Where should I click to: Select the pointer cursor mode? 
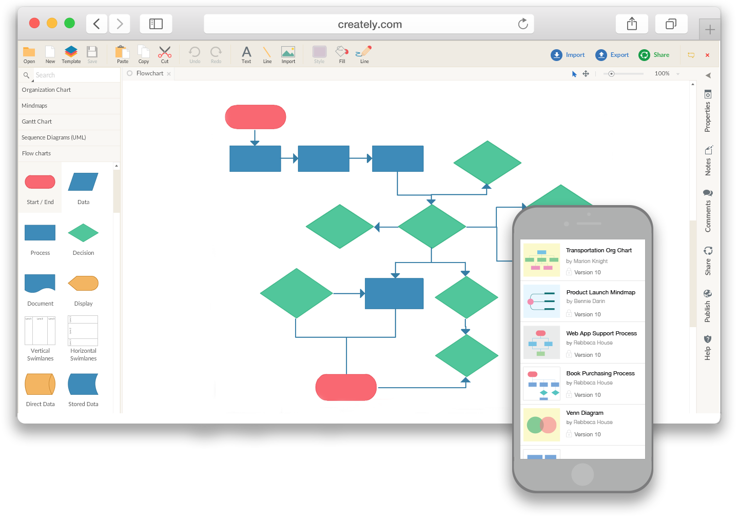(574, 74)
